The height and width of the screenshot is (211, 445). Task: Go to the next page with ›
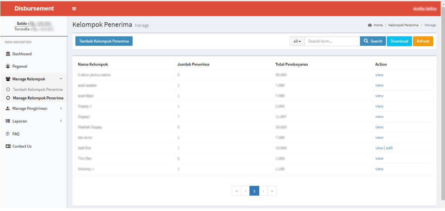click(263, 191)
